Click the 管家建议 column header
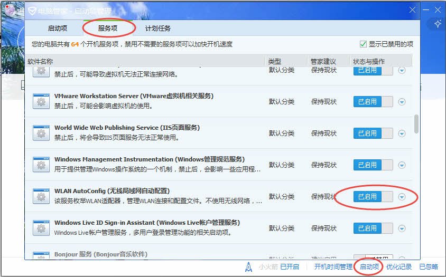 (323, 61)
